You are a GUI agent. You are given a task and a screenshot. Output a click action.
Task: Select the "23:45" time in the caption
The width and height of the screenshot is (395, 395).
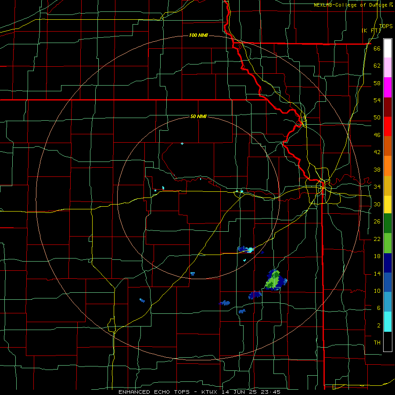pyautogui.click(x=272, y=392)
